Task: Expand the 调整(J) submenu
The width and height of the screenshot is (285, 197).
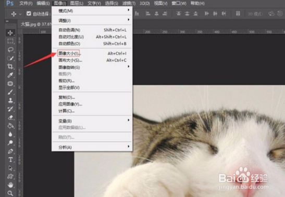Action: pos(92,20)
